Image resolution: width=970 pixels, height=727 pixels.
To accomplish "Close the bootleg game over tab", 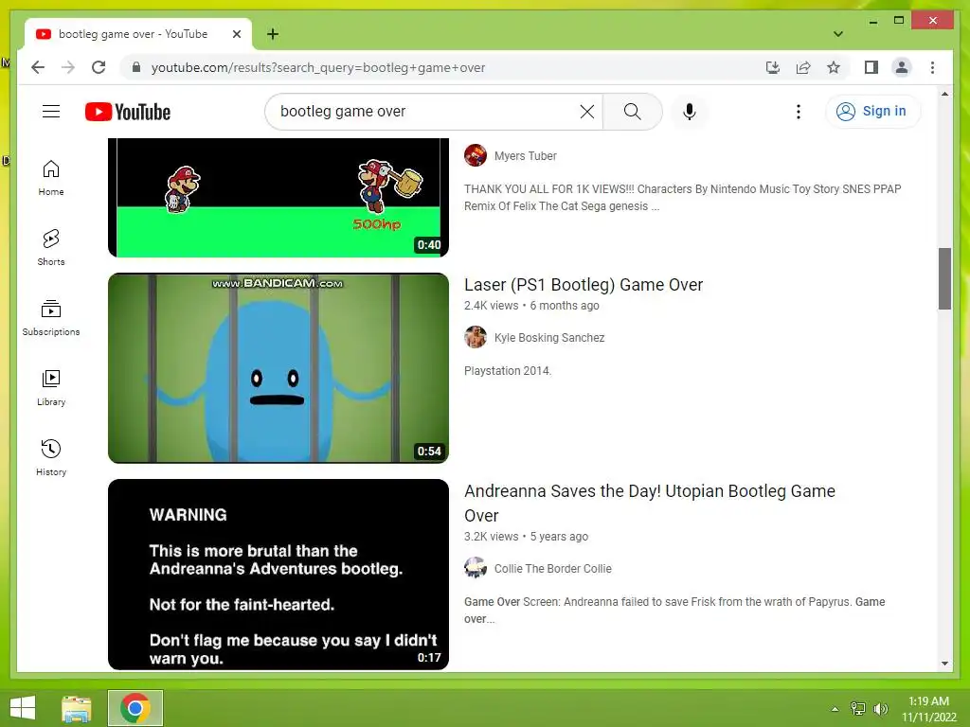I will (x=236, y=34).
